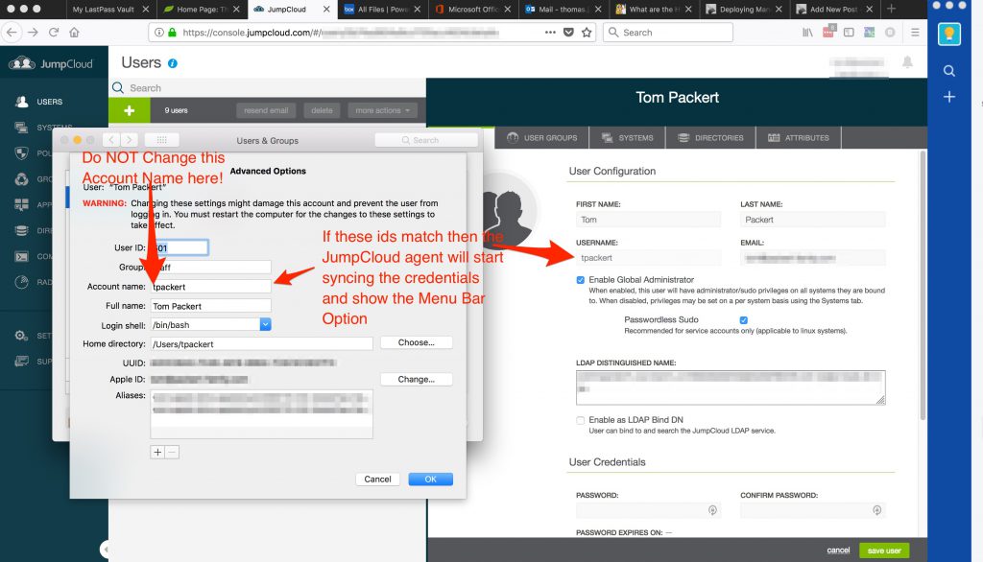Open the Group popup menu showing staff

pos(211,267)
